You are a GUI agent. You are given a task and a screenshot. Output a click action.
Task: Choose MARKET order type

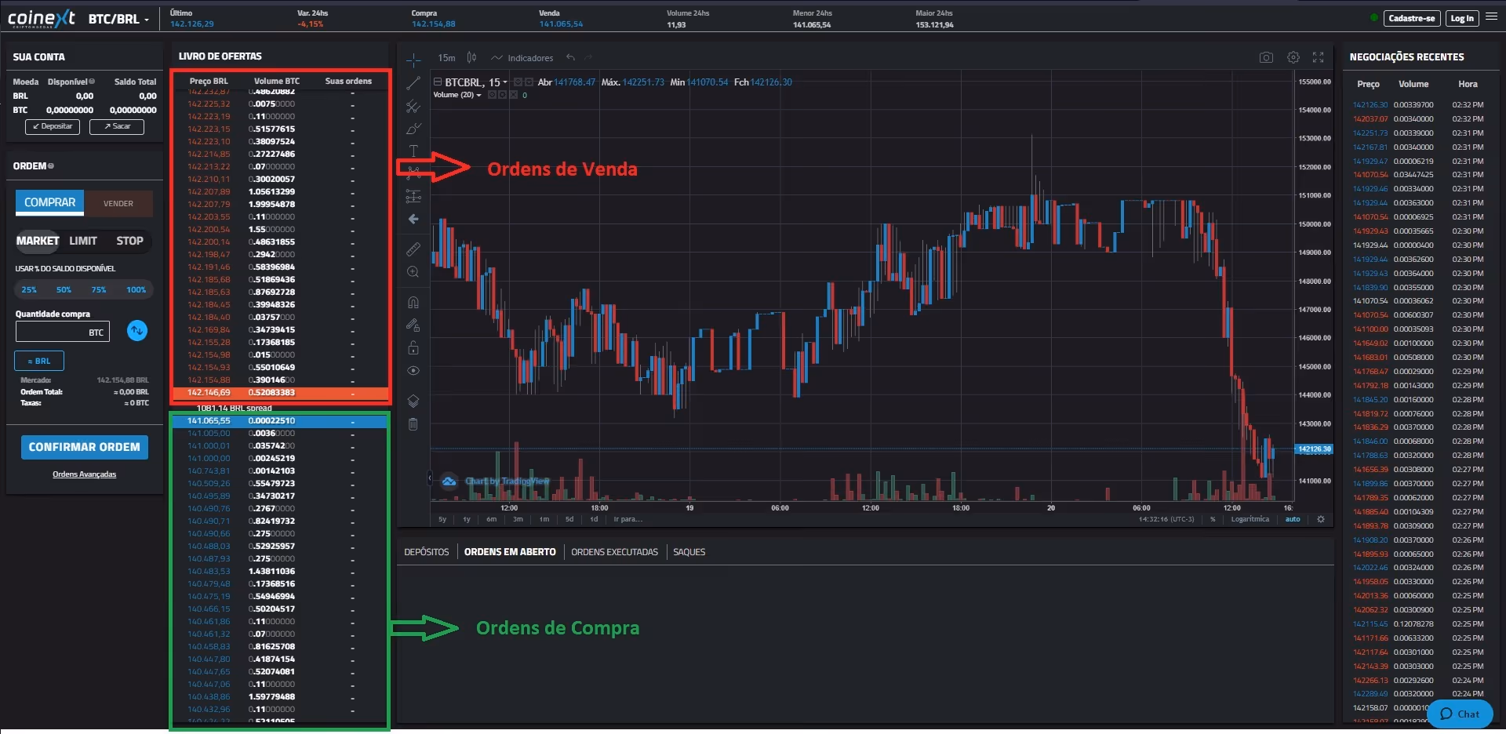pyautogui.click(x=38, y=241)
